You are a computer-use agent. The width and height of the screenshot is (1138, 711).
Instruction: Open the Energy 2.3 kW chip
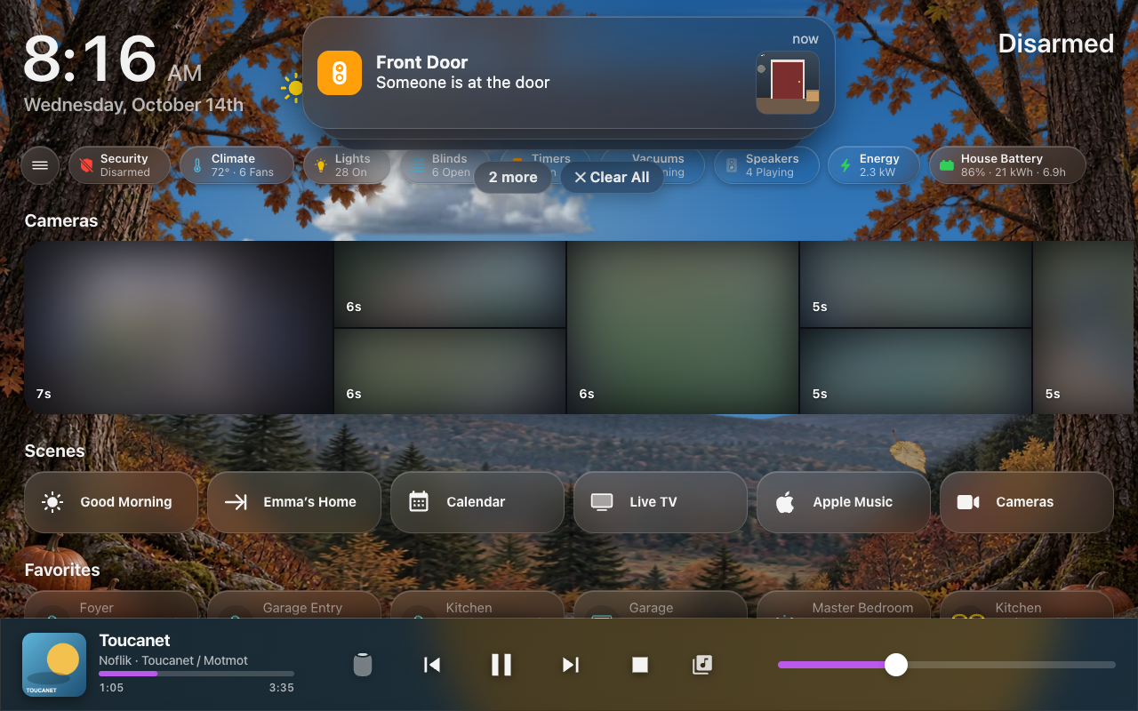874,165
